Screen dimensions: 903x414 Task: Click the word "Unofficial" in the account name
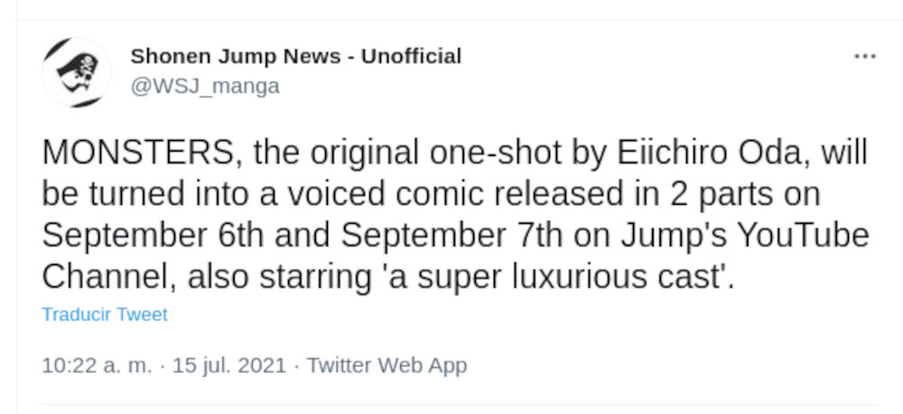[411, 56]
